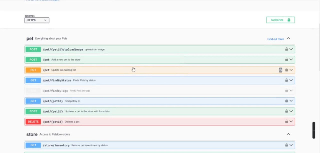Click the orange PUT method badge

coord(33,70)
